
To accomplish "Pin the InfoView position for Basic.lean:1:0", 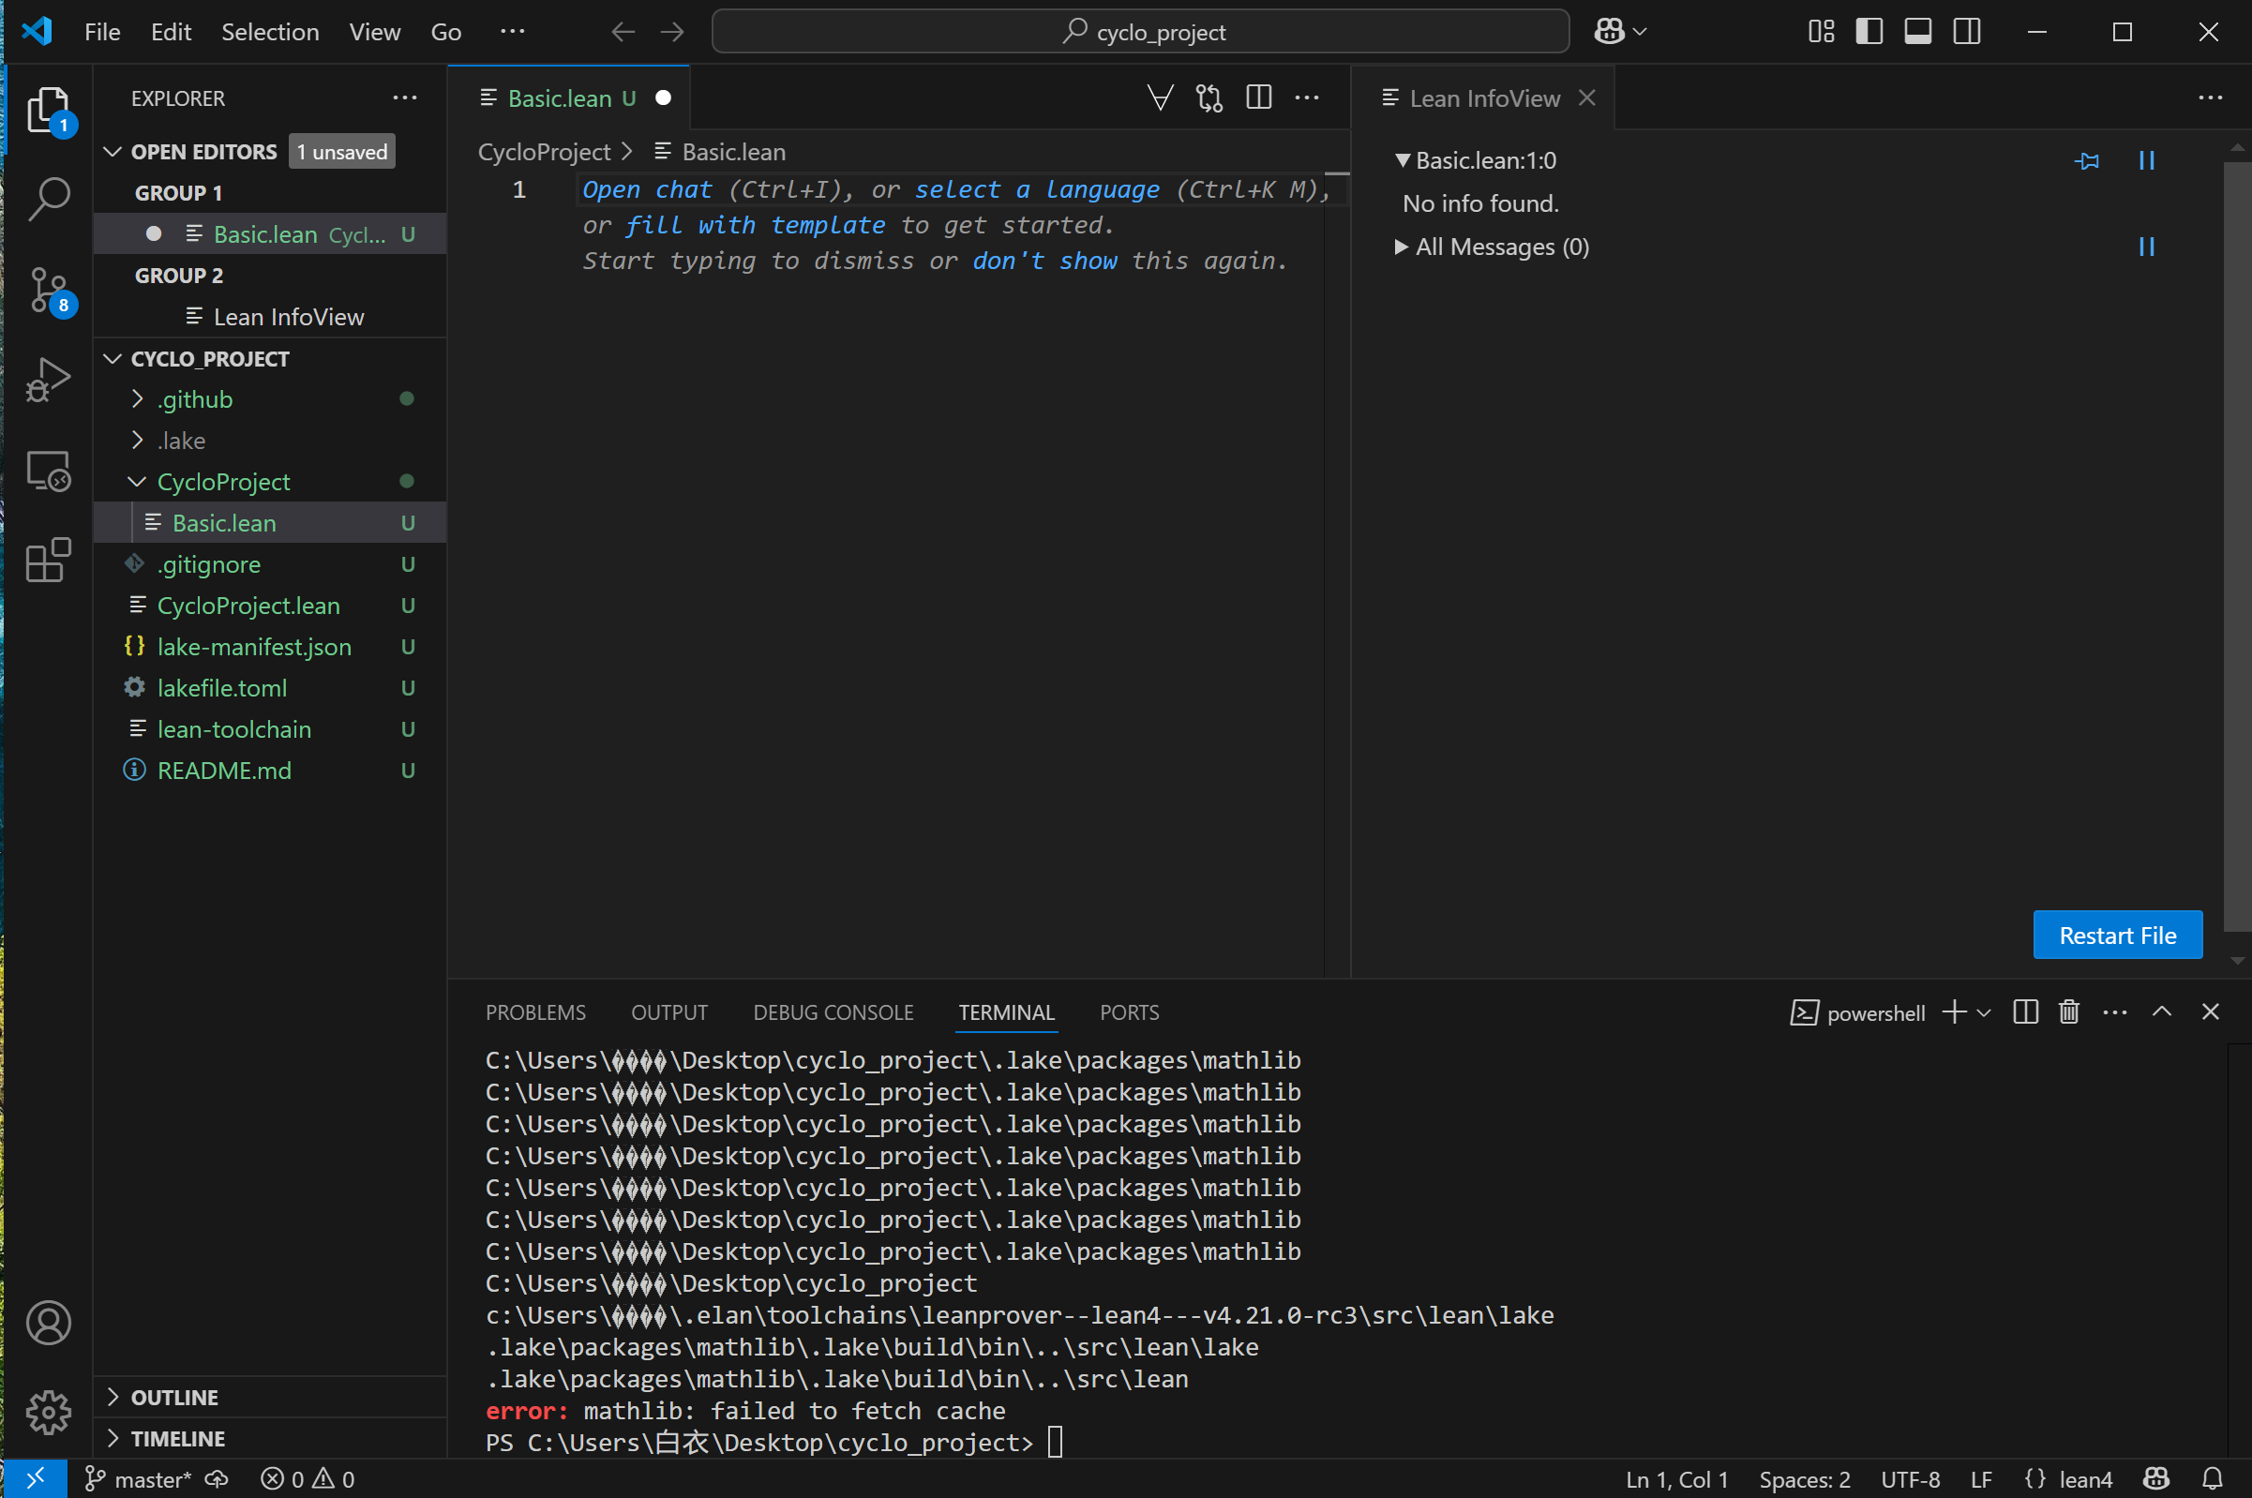I will [2087, 160].
